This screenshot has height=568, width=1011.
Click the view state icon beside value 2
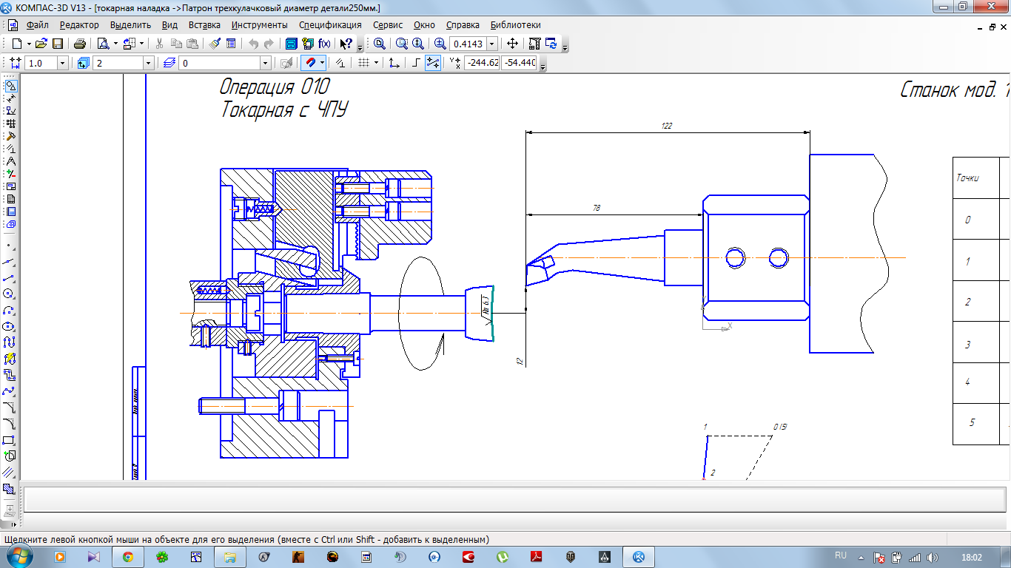83,63
